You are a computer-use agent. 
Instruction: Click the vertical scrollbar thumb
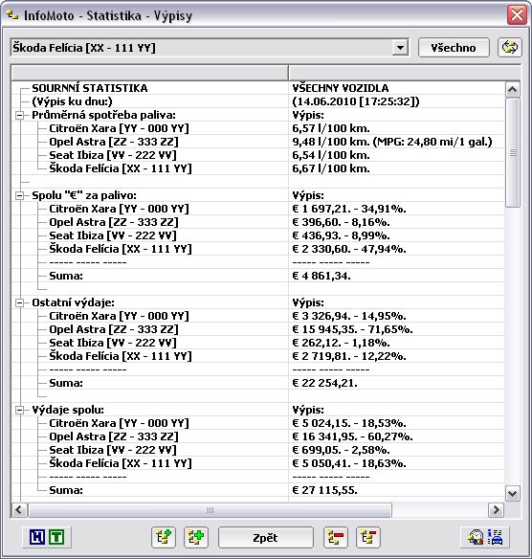pos(513,152)
